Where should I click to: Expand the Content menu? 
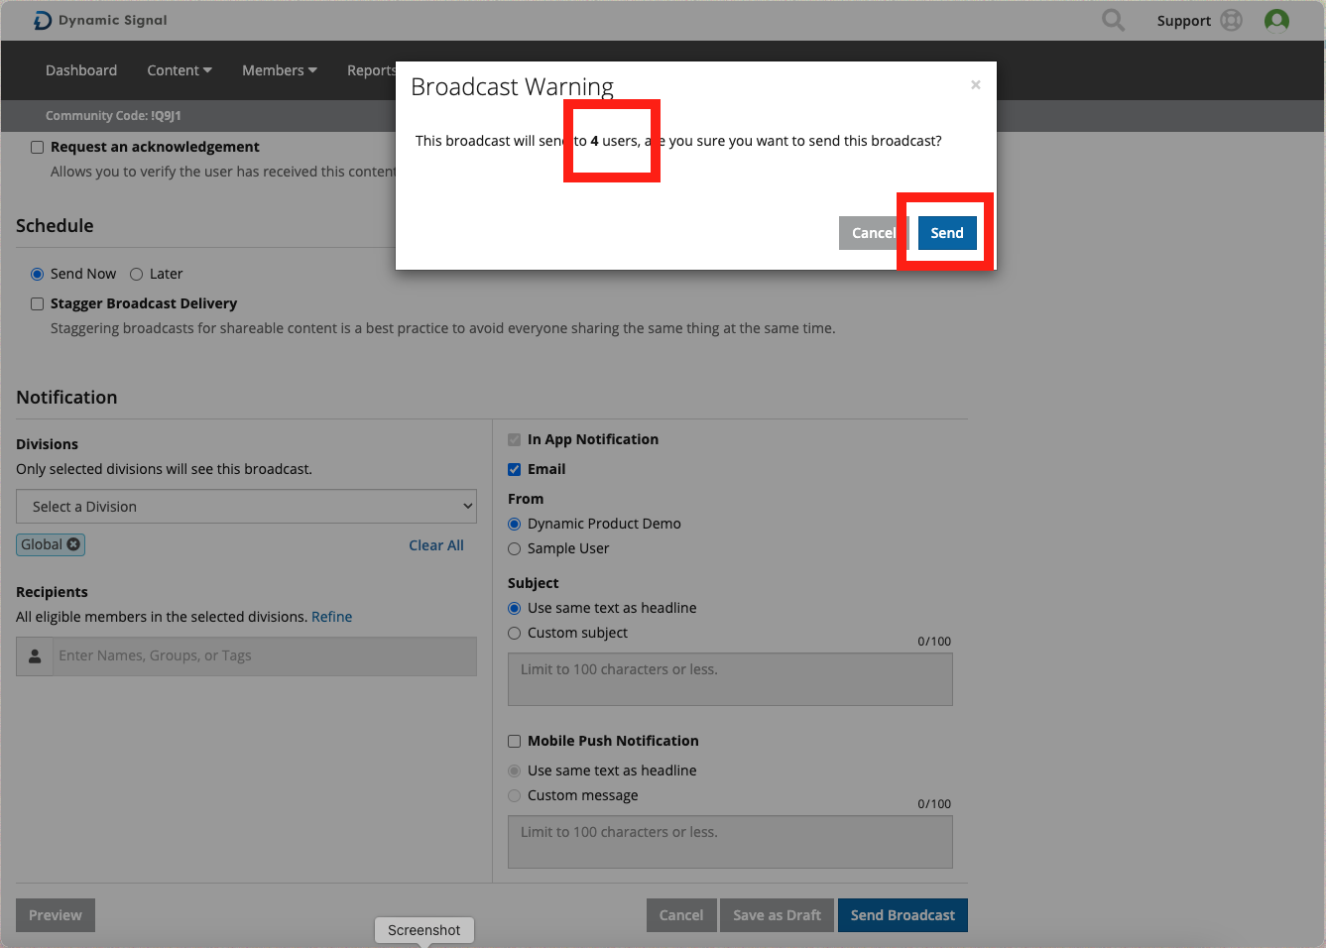(x=179, y=70)
